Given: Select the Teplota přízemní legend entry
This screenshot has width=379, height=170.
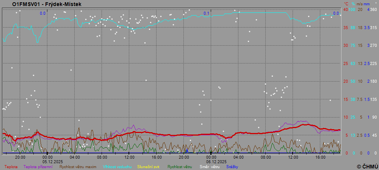Looking at the screenshot, I should pos(38,167).
